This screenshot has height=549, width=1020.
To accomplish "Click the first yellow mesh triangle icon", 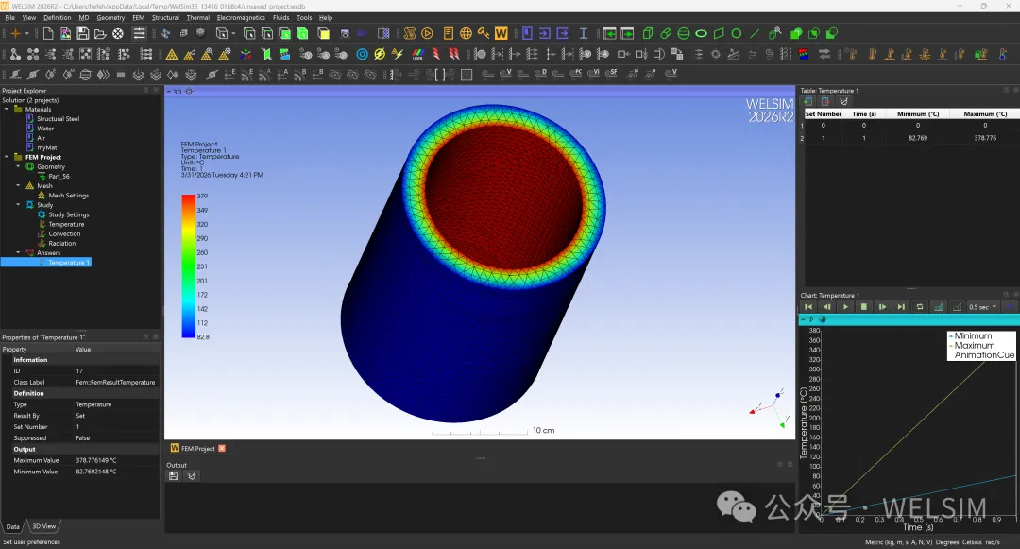I will pyautogui.click(x=172, y=54).
